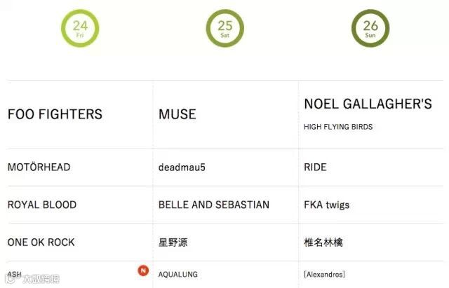Open the ROYAL BLOOD artist entry

pos(42,205)
